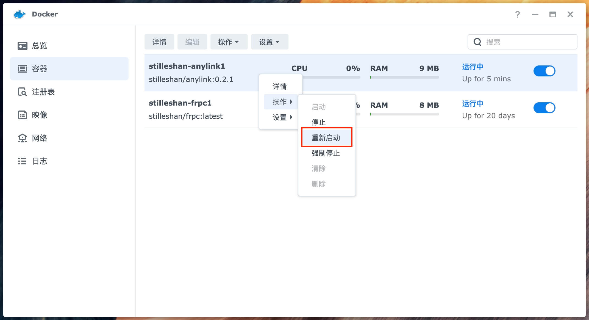The image size is (589, 320).
Task: Select 重新启动 in the submenu
Action: click(x=326, y=137)
